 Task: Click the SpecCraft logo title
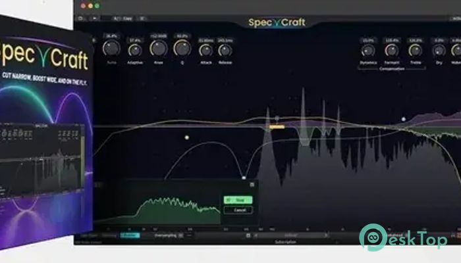277,22
